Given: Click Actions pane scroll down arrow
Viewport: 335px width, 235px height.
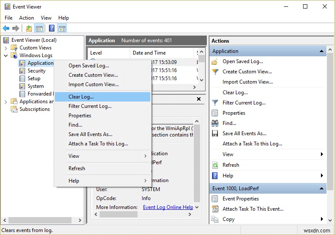Looking at the screenshot, I should 330,220.
